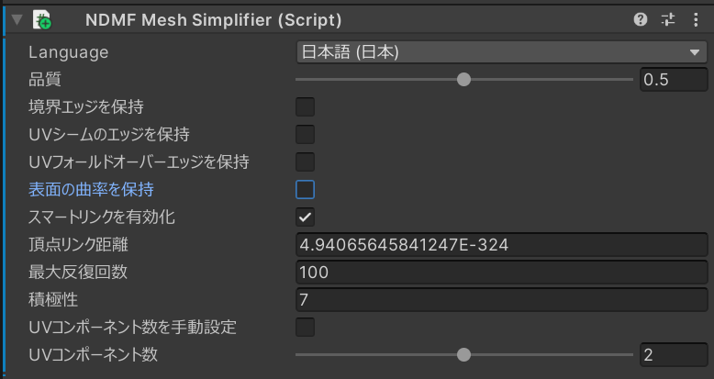Click the UVコンポーネント数 value field showing 2
Viewport: 714px width, 379px height.
click(674, 355)
